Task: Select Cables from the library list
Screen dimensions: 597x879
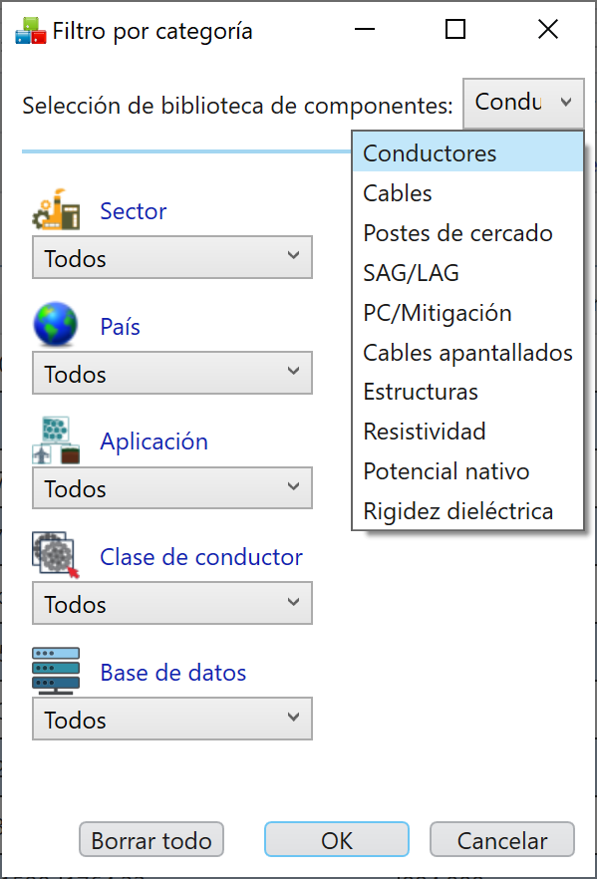Action: [468, 193]
